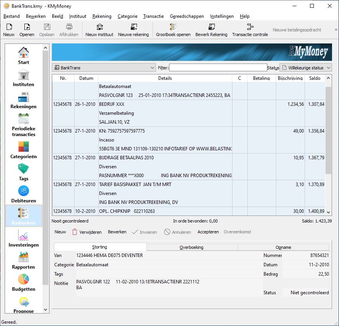This screenshot has height=326, width=339.
Task: Open the Willekeurige status dropdown
Action: tap(306, 68)
